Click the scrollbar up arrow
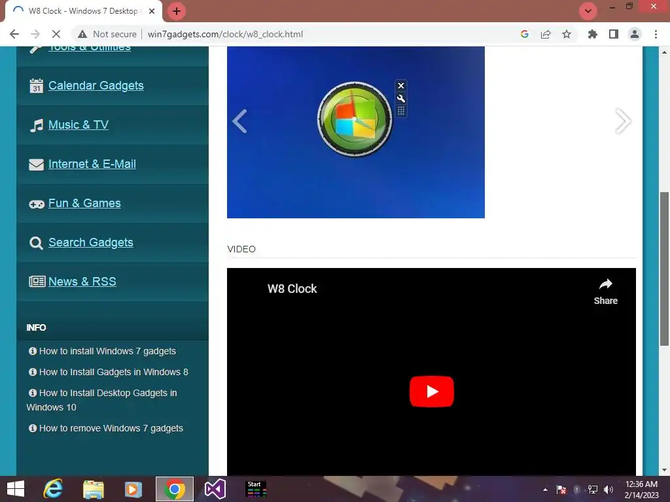This screenshot has height=502, width=670. tap(664, 52)
